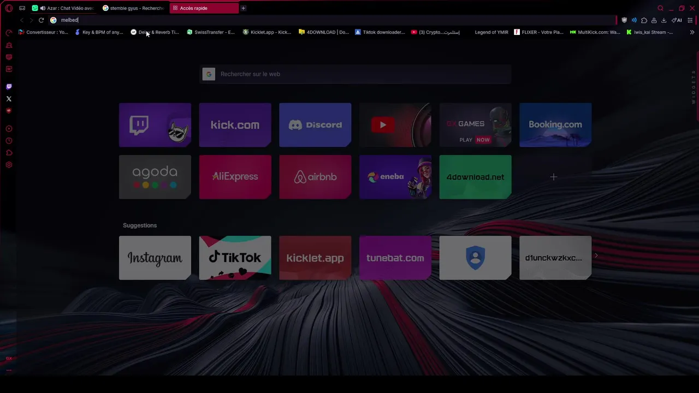Click the tab search magnifier icon
This screenshot has width=699, height=393.
tap(660, 8)
